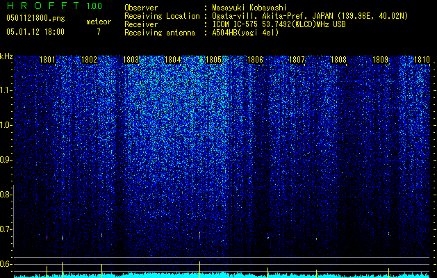Click the kHz axis unit label
Image resolution: width=437 pixels, height=278 pixels.
point(6,56)
